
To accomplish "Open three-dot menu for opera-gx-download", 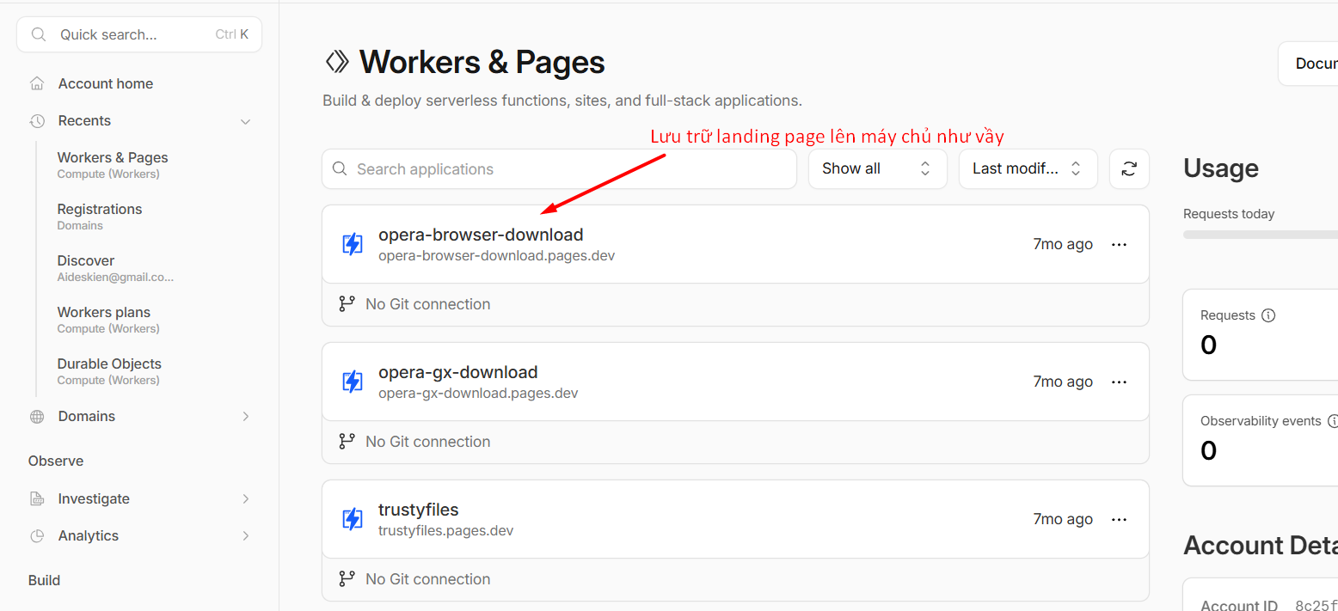I will pos(1119,382).
